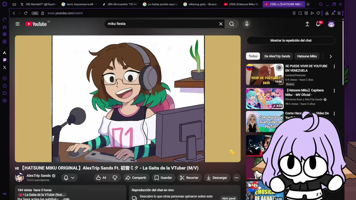
Task: Open the Twitch sidebar panel
Action: point(4,60)
